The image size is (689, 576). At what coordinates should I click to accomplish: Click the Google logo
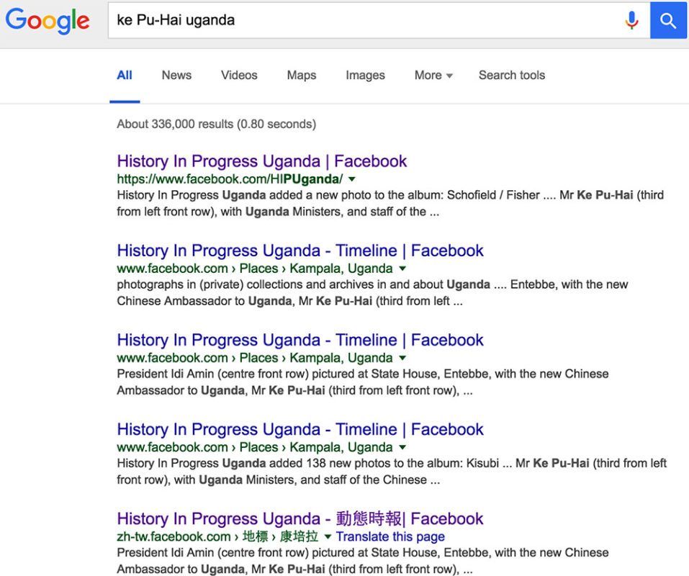point(48,20)
